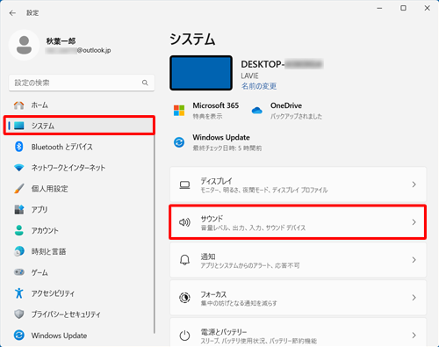Click the サウンド speaker icon
Image resolution: width=439 pixels, height=347 pixels.
(184, 222)
